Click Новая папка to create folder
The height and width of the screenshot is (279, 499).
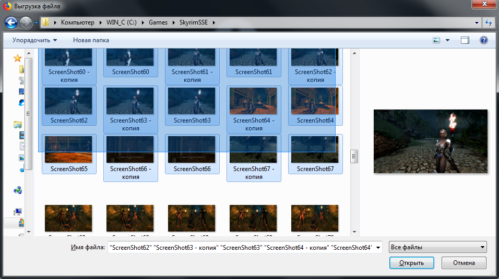click(x=91, y=40)
